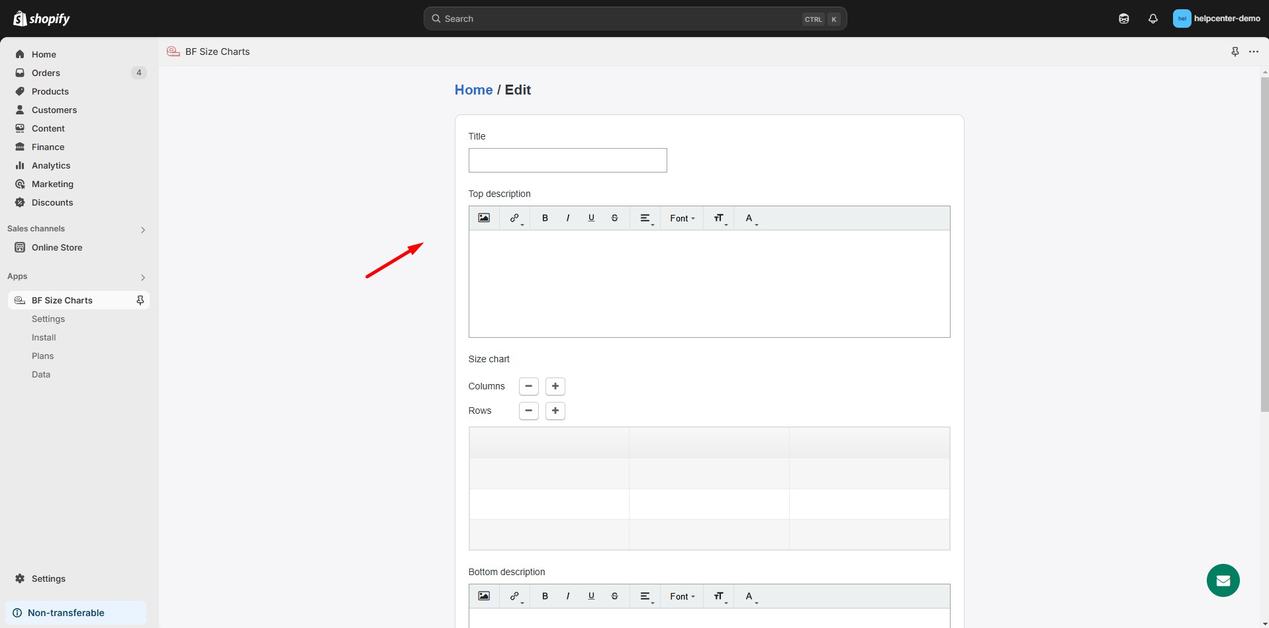
Task: Apply italic formatting in Top description
Action: (568, 217)
